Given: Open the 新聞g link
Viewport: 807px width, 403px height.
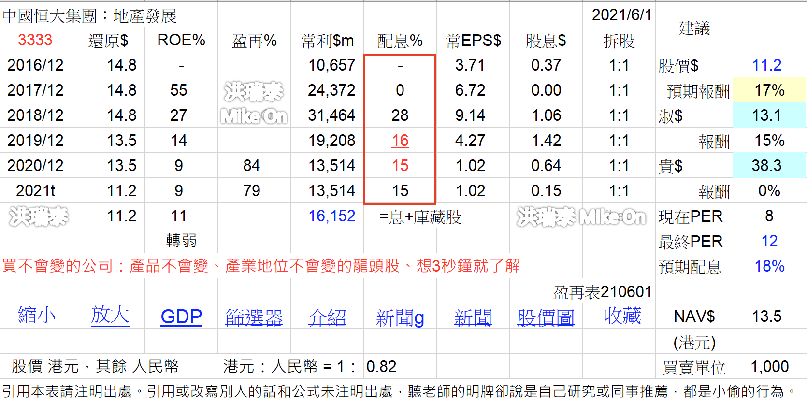Looking at the screenshot, I should pyautogui.click(x=400, y=318).
